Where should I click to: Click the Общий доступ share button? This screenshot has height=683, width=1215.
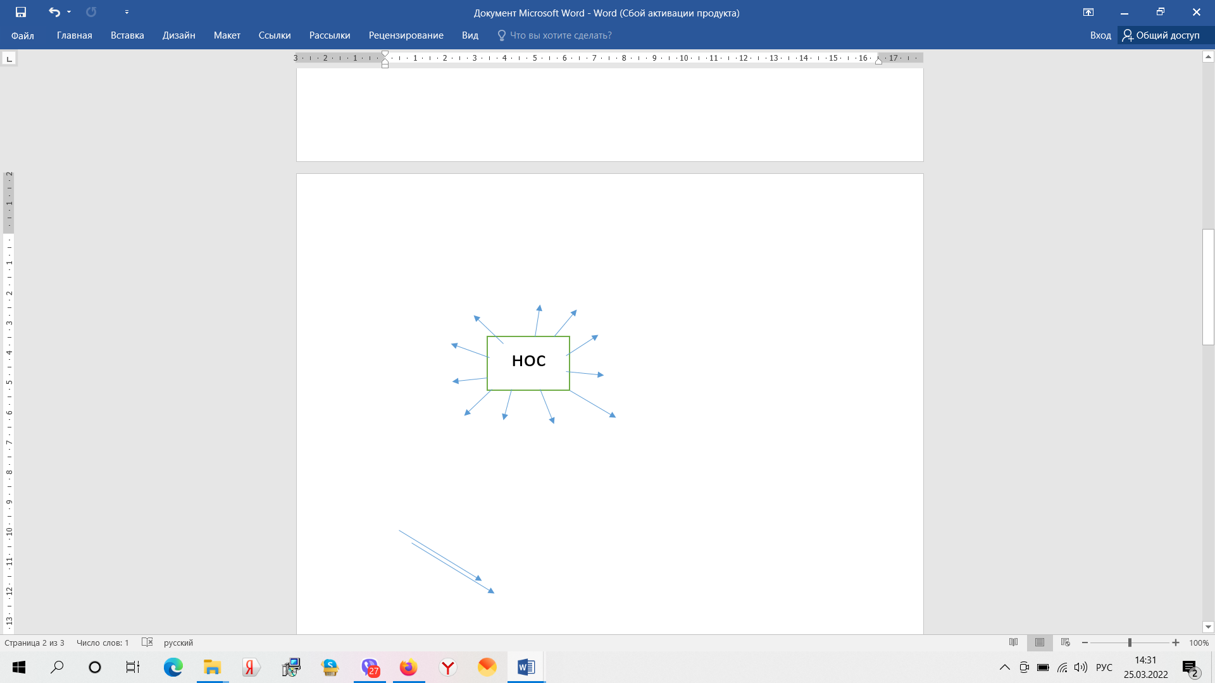(1161, 35)
